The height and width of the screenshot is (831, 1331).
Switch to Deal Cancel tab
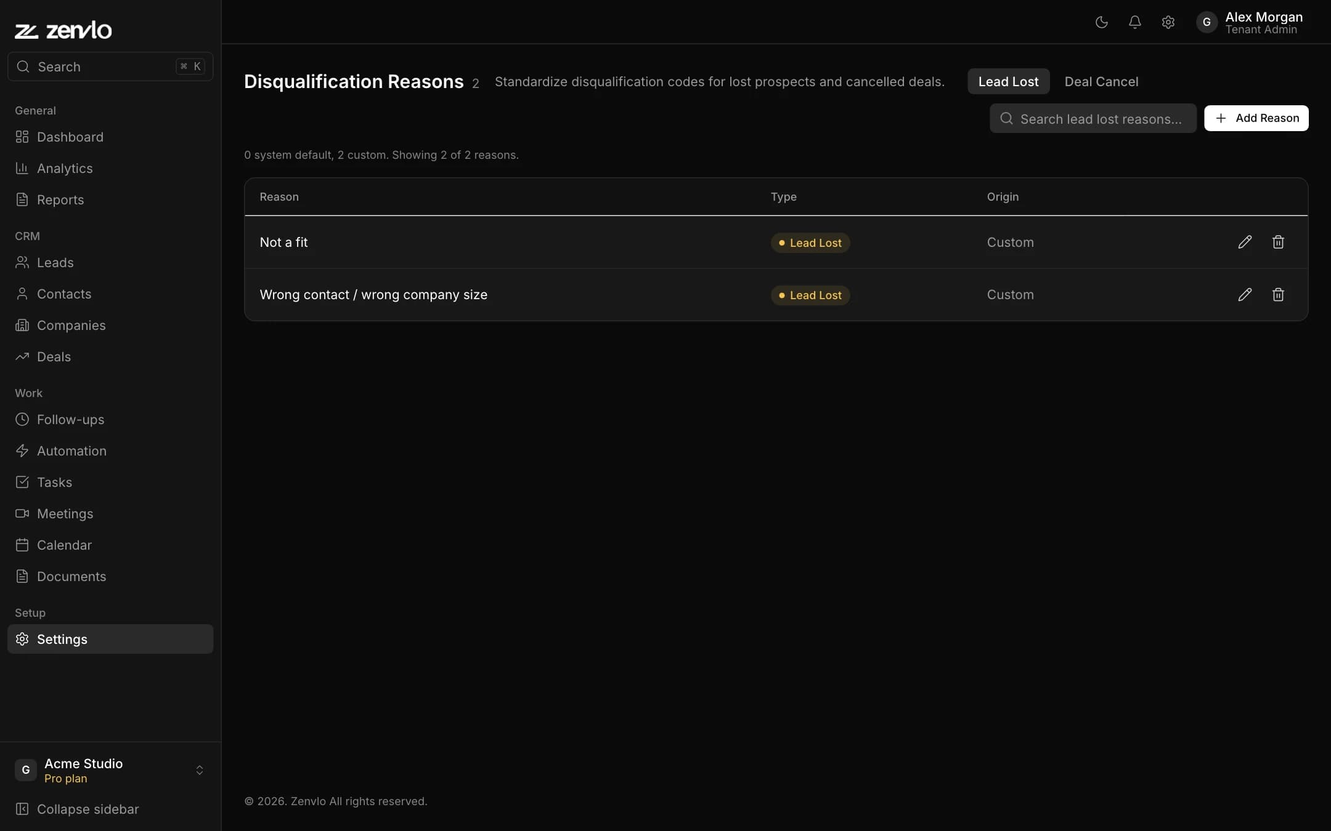pyautogui.click(x=1101, y=81)
